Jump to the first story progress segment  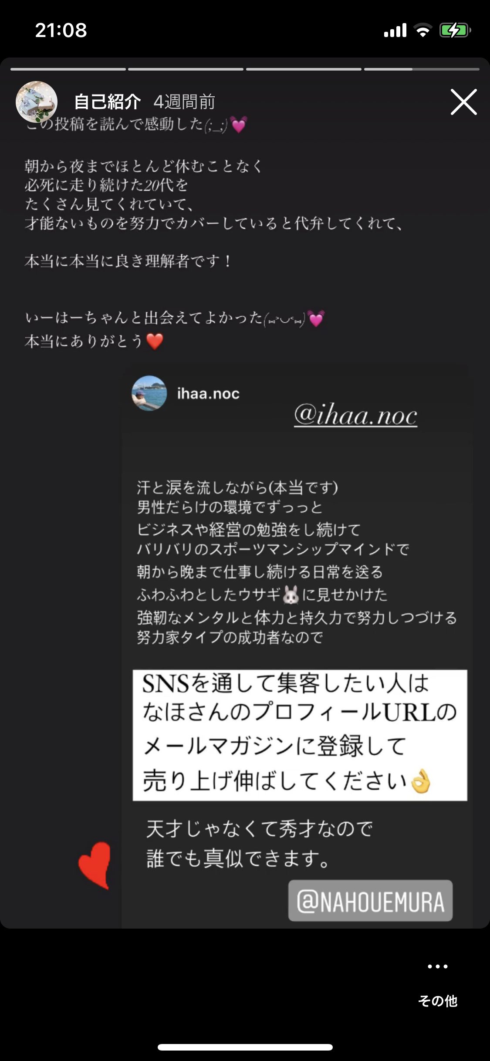click(68, 69)
